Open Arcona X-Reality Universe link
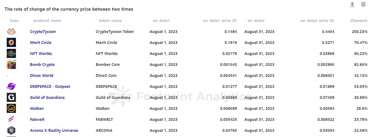The height and width of the screenshot is (137, 371). click(54, 130)
